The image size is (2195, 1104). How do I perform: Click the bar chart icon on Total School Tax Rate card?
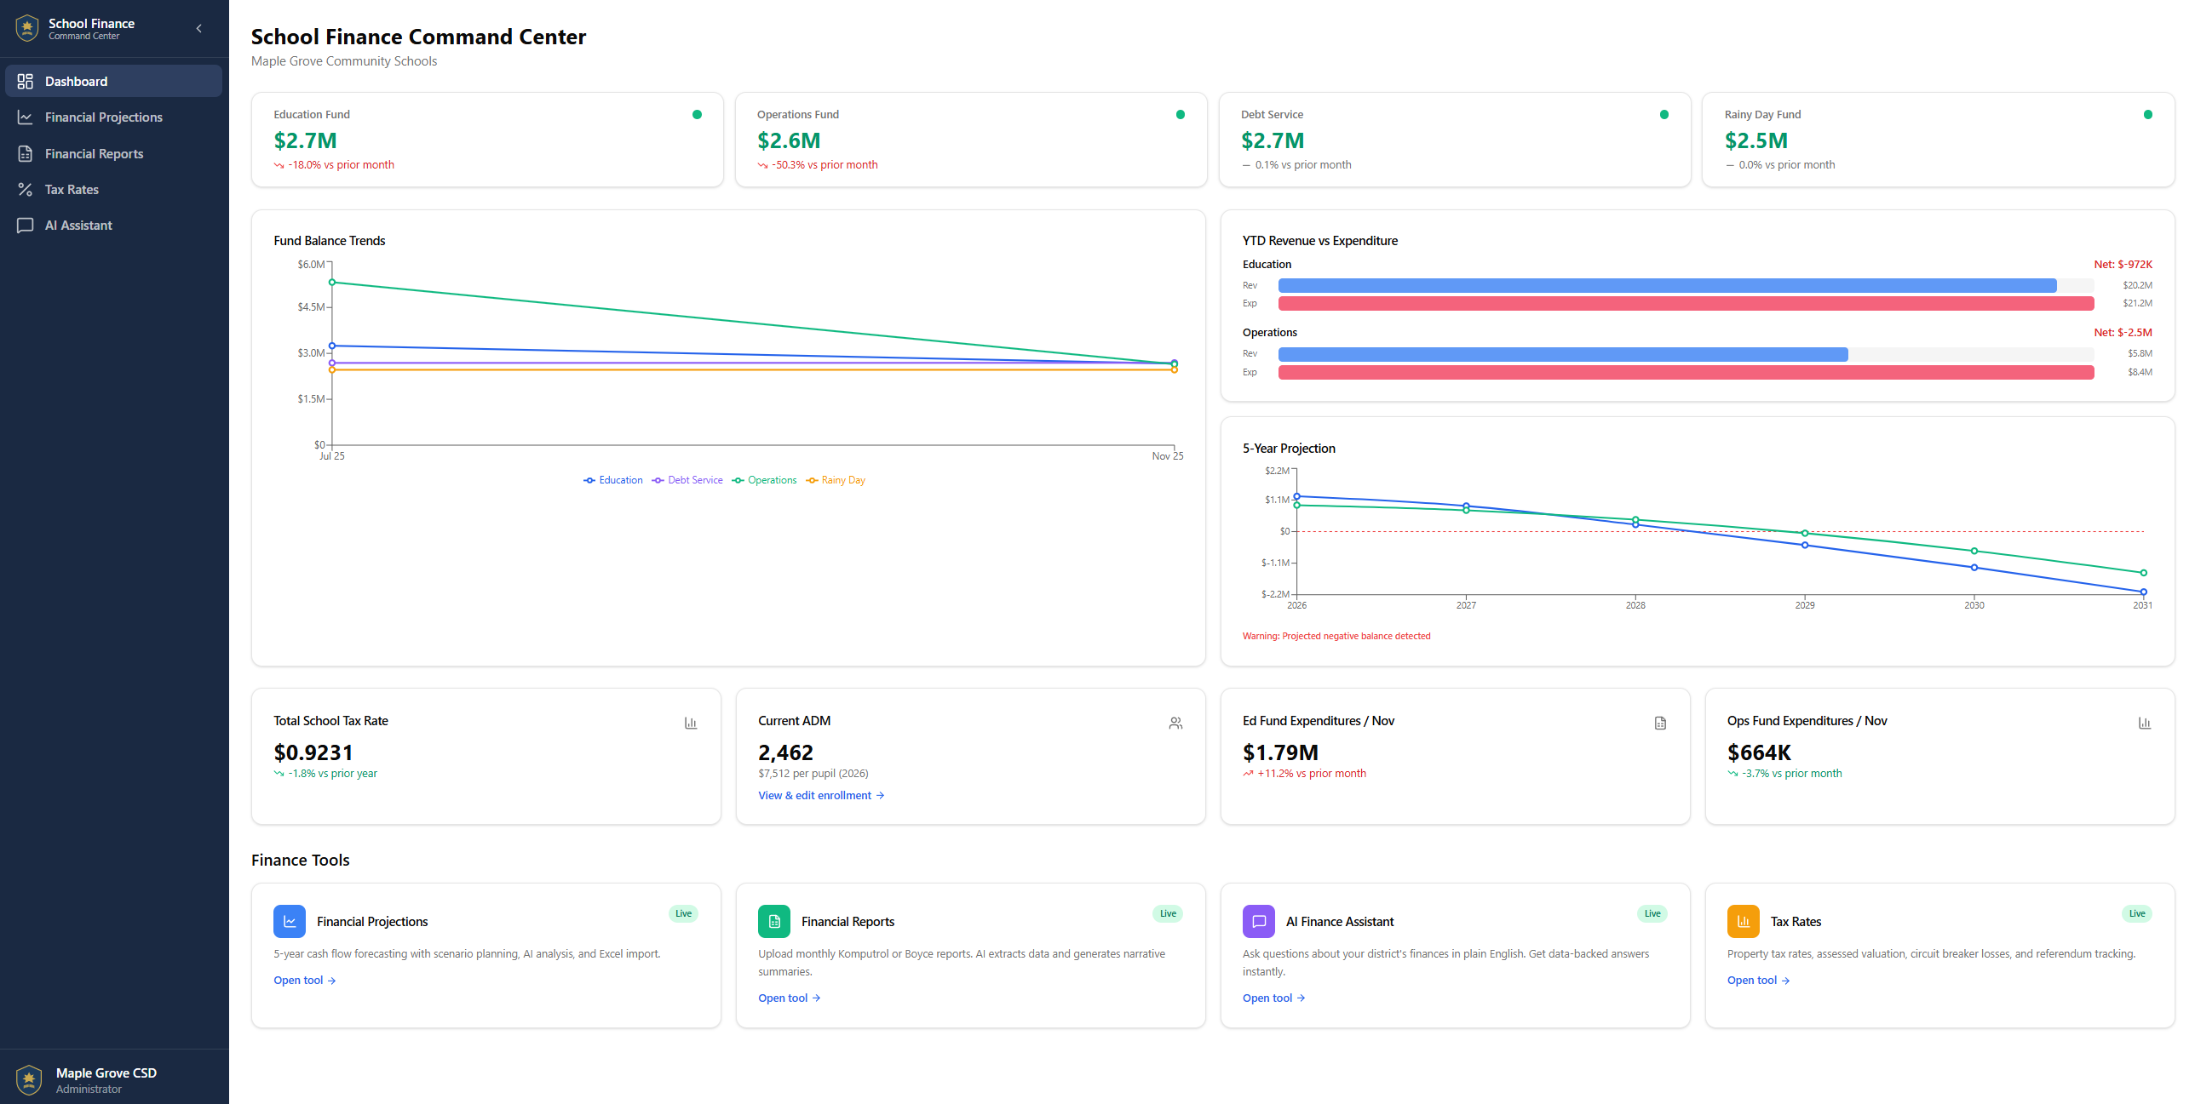click(690, 724)
